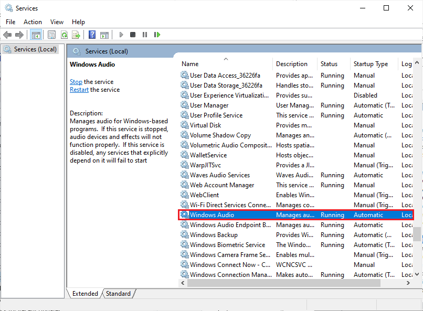Click 'Waves Audi...' description cell
Image resolution: width=423 pixels, height=311 pixels.
coord(294,175)
